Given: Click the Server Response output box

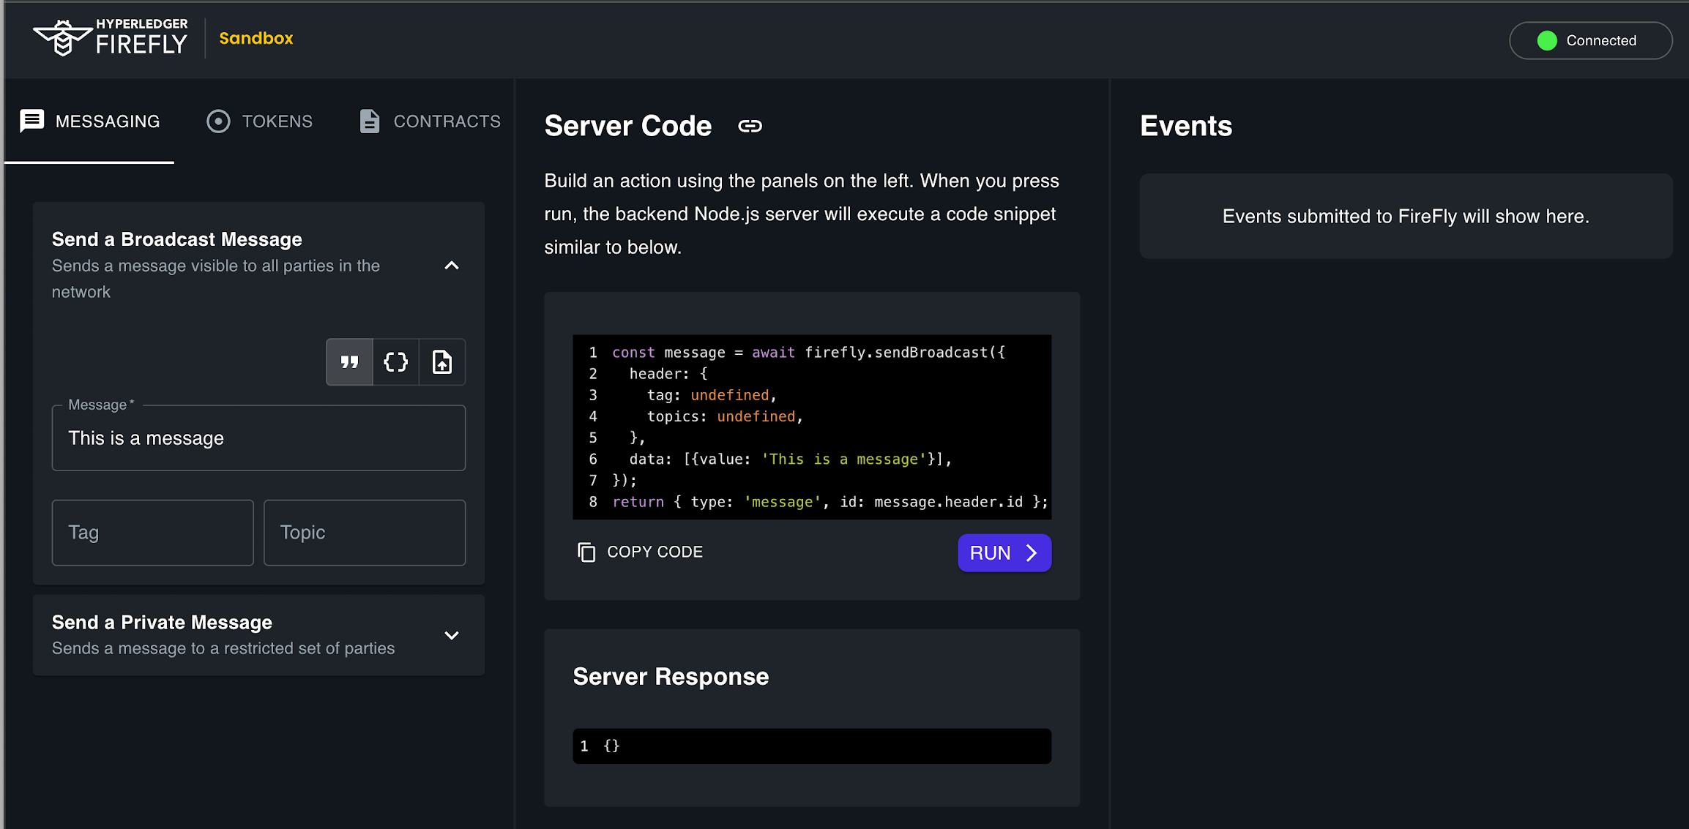Looking at the screenshot, I should (811, 746).
